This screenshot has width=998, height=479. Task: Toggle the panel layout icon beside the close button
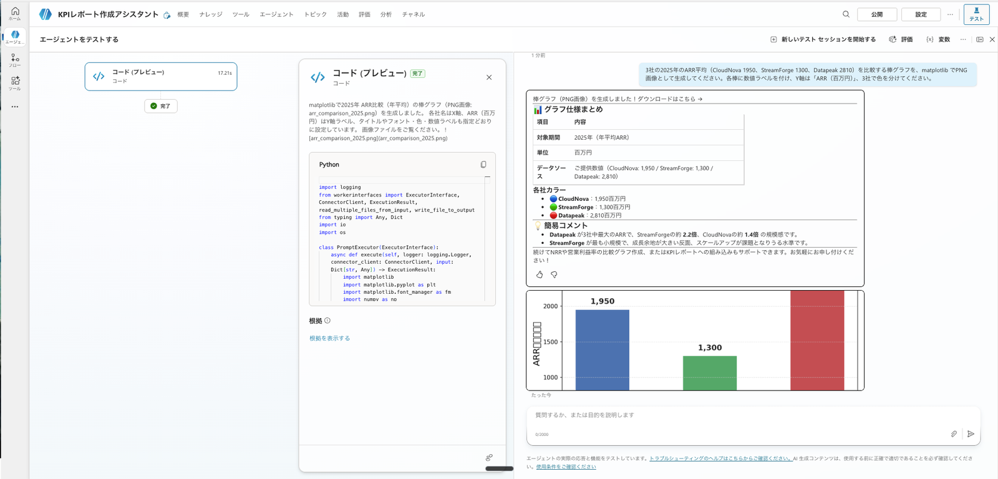980,39
